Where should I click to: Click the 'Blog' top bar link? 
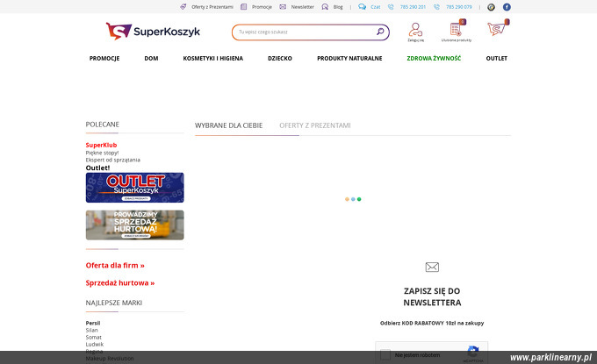(338, 7)
